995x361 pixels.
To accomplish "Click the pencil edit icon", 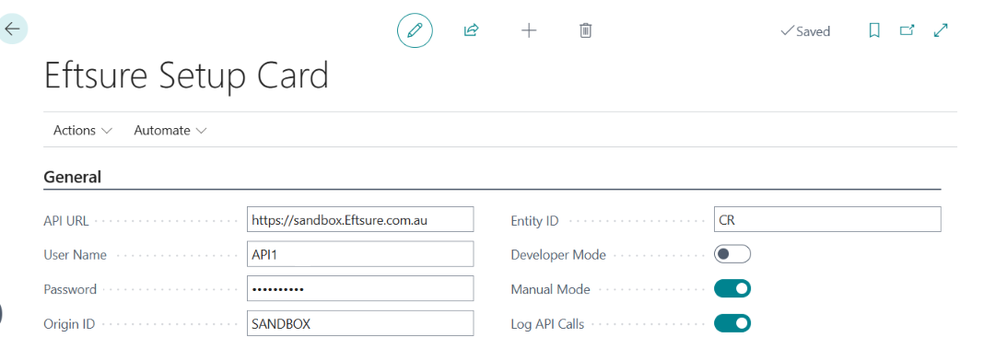I will [415, 29].
